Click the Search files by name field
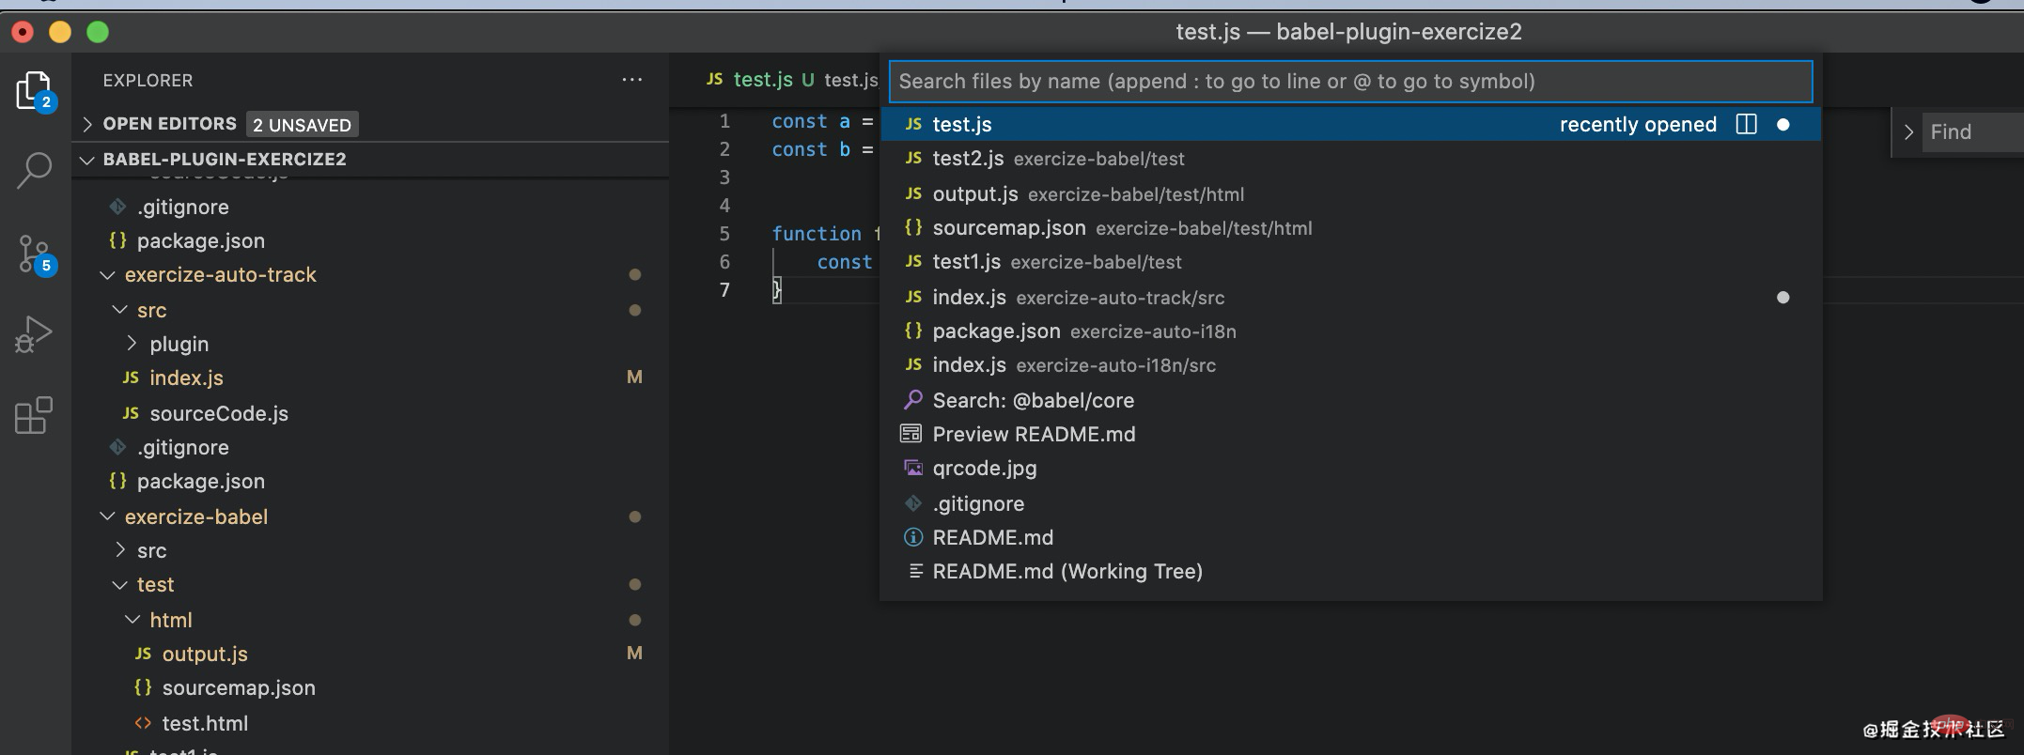The image size is (2024, 755). pos(1349,82)
